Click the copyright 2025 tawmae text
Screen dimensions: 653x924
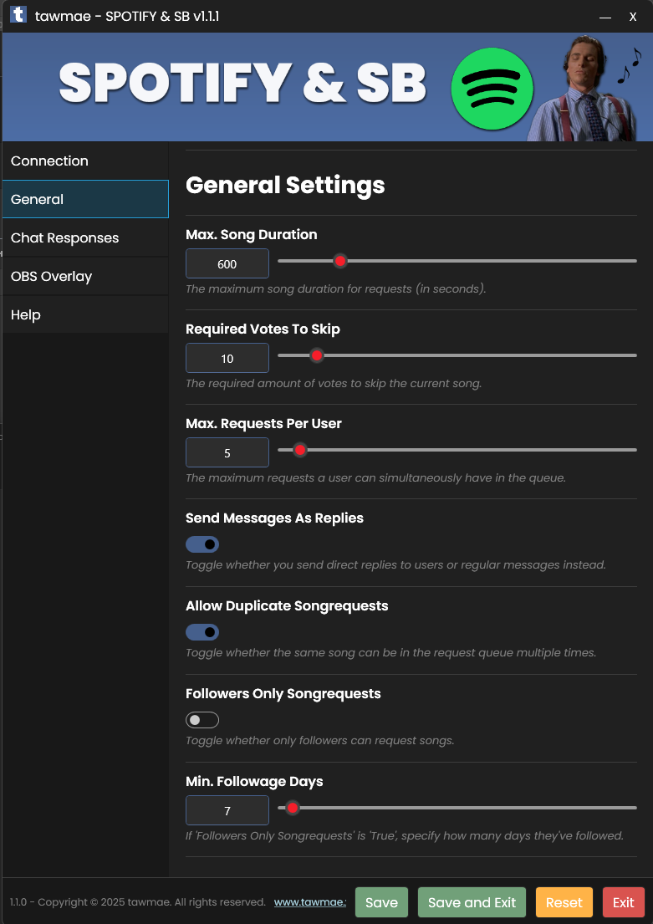pos(138,902)
